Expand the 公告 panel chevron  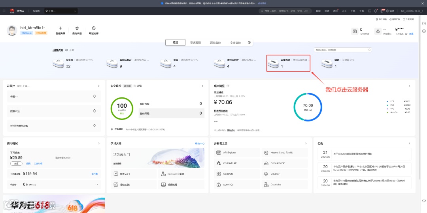(x=409, y=143)
